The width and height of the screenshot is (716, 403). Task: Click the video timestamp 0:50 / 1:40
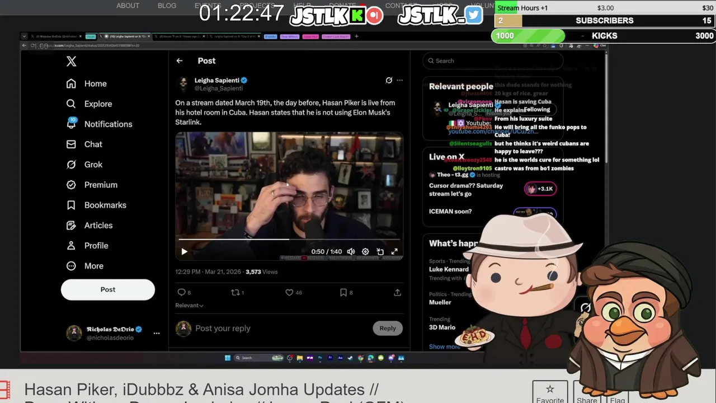point(327,252)
